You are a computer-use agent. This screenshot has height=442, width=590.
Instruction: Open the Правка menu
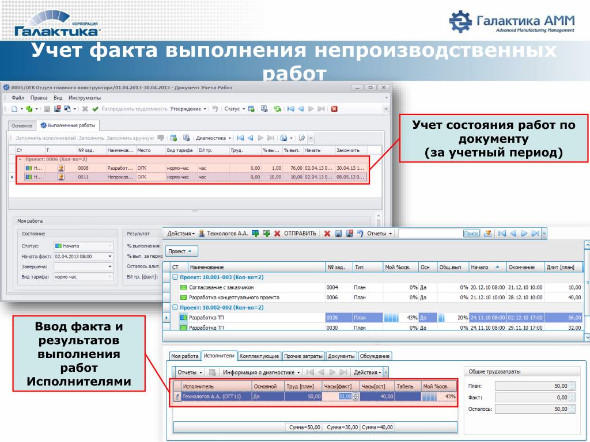[39, 98]
